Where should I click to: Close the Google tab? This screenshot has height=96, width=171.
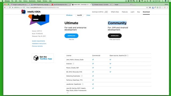click(x=131, y=5)
